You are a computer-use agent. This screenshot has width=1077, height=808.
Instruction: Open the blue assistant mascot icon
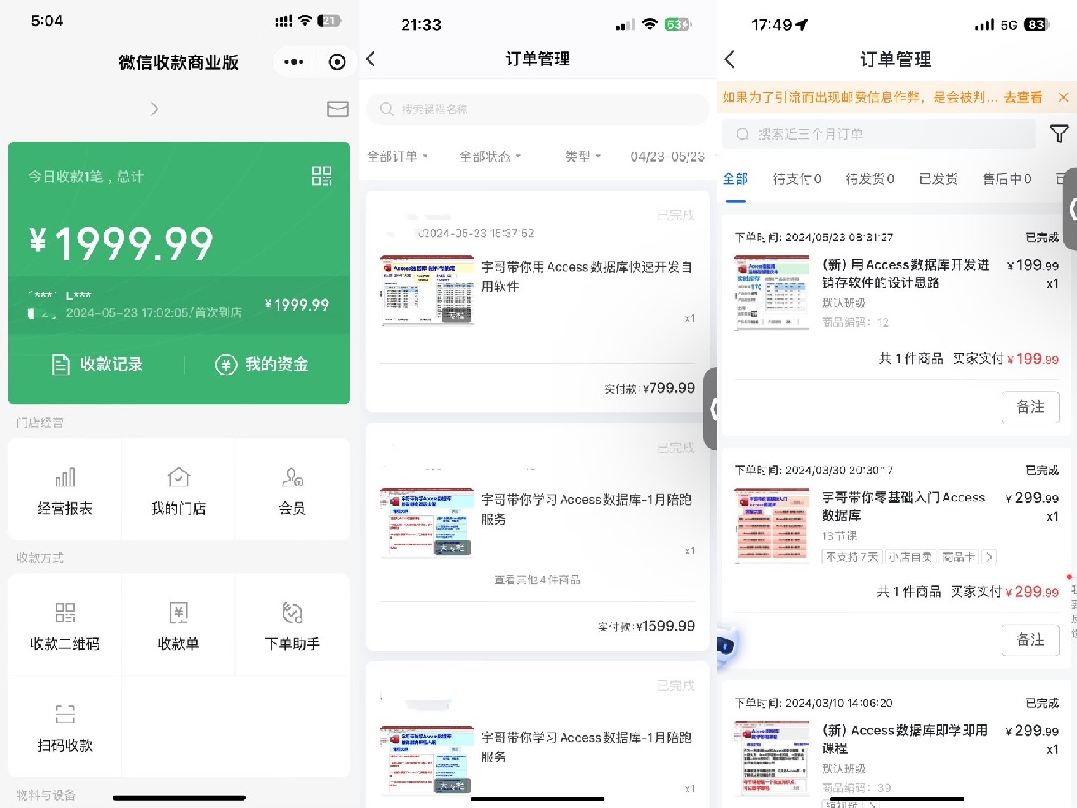click(x=727, y=645)
